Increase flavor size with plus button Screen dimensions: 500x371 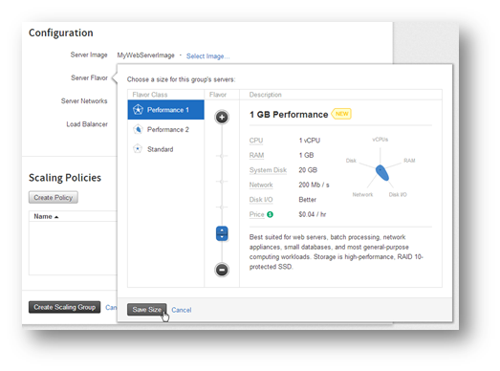click(x=222, y=117)
